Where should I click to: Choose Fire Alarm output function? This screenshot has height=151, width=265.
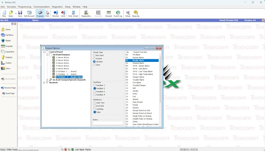pos(142,83)
